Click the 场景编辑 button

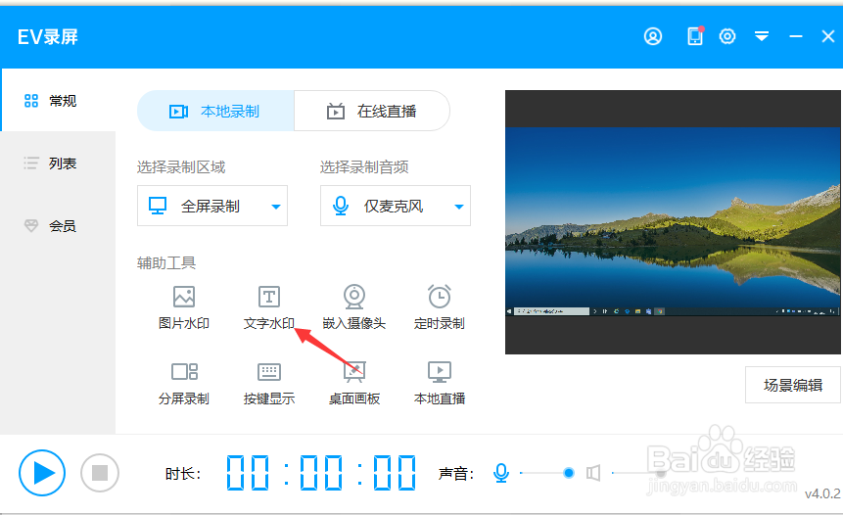click(x=792, y=385)
